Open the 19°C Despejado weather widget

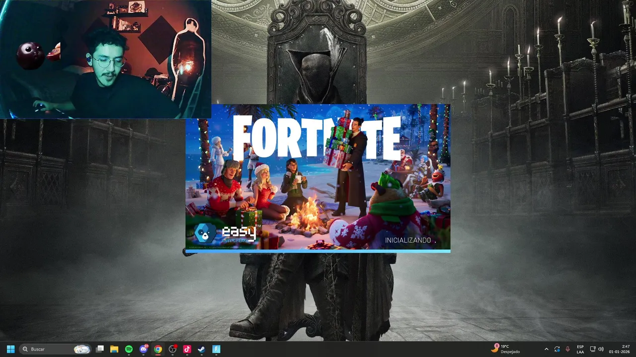[x=505, y=349]
